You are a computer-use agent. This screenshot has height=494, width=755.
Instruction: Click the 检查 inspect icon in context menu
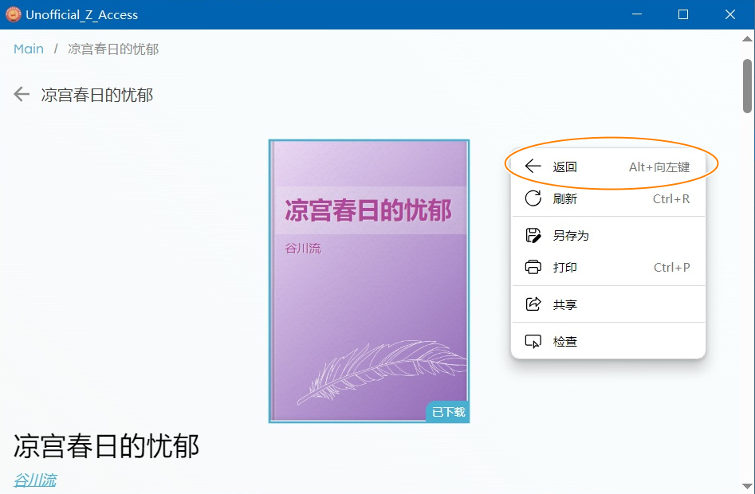533,341
